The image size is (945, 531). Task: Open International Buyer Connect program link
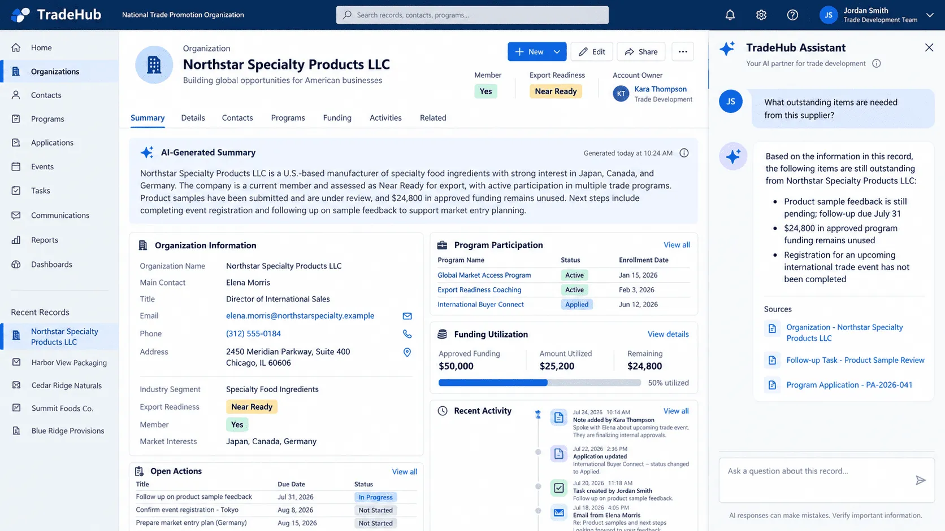(x=480, y=304)
